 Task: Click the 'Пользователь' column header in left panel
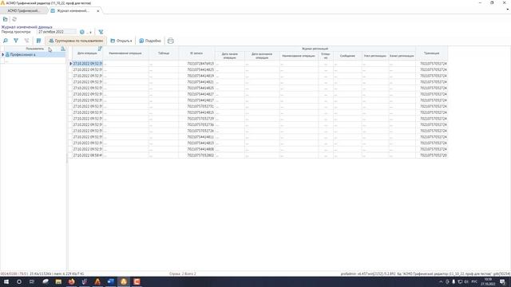[x=34, y=49]
